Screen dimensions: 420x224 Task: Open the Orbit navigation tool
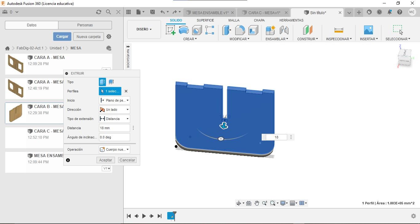pyautogui.click(x=239, y=203)
